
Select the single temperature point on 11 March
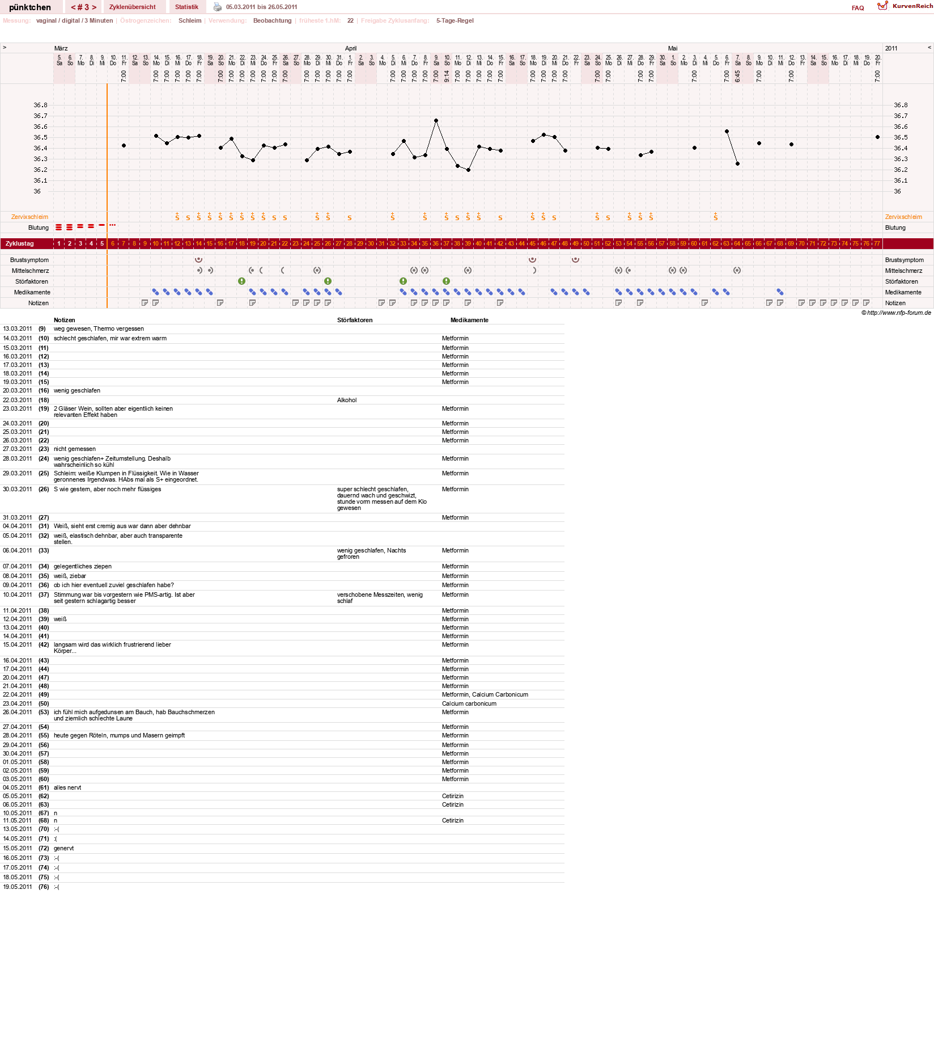coord(124,146)
